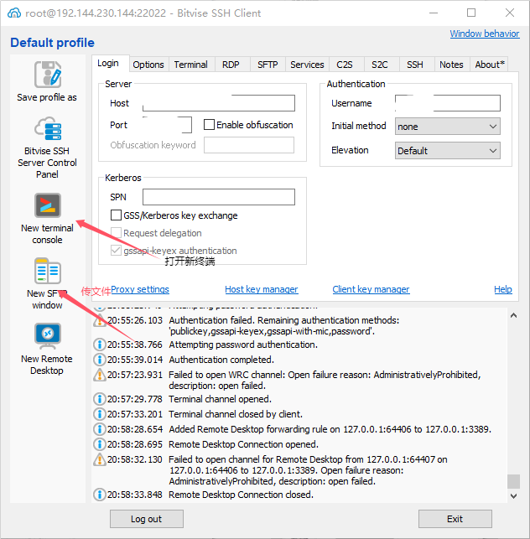Viewport: 530px width, 539px height.
Task: Click the Bitvise cloud title bar icon
Action: [x=14, y=13]
